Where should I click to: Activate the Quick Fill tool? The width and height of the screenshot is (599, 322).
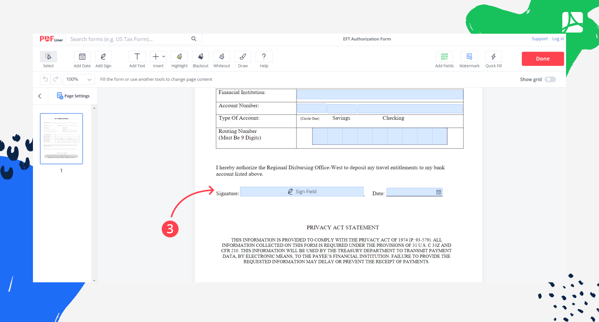click(493, 60)
